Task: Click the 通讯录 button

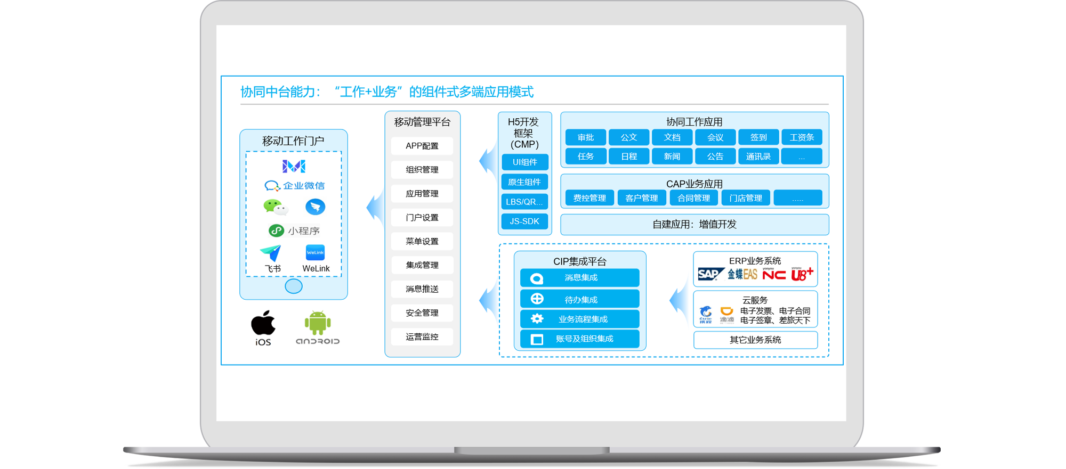Action: pos(758,157)
